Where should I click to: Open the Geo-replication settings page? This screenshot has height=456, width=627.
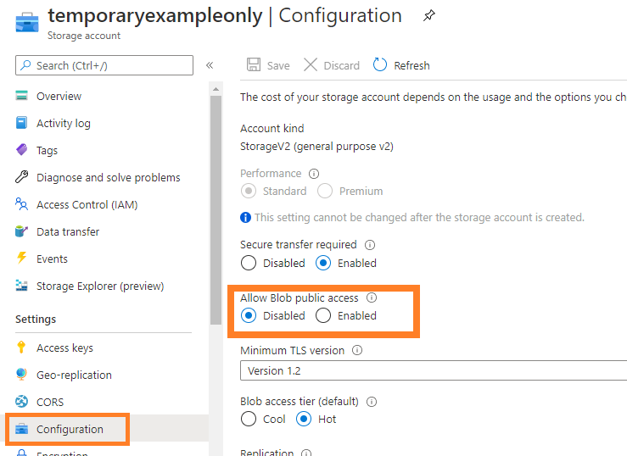[x=74, y=375]
